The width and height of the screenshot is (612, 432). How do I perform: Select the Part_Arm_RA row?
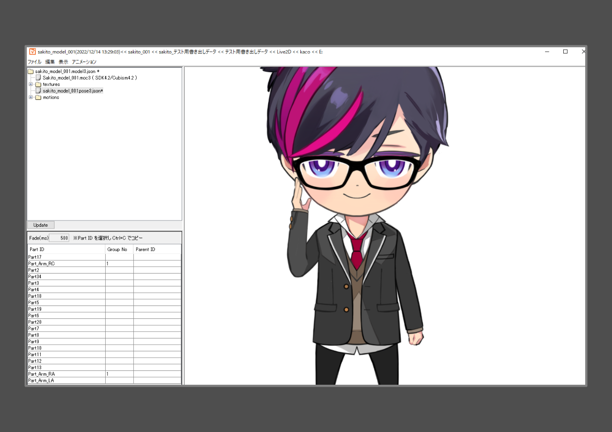coord(104,374)
